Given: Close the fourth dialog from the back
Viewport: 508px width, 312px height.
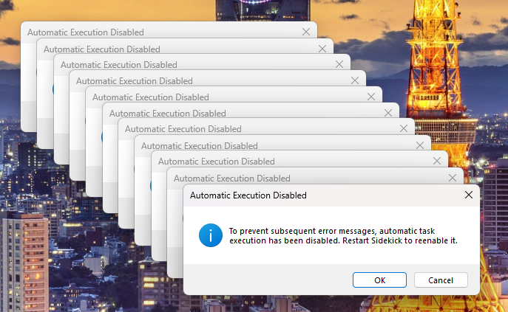Looking at the screenshot, I should tap(355, 81).
